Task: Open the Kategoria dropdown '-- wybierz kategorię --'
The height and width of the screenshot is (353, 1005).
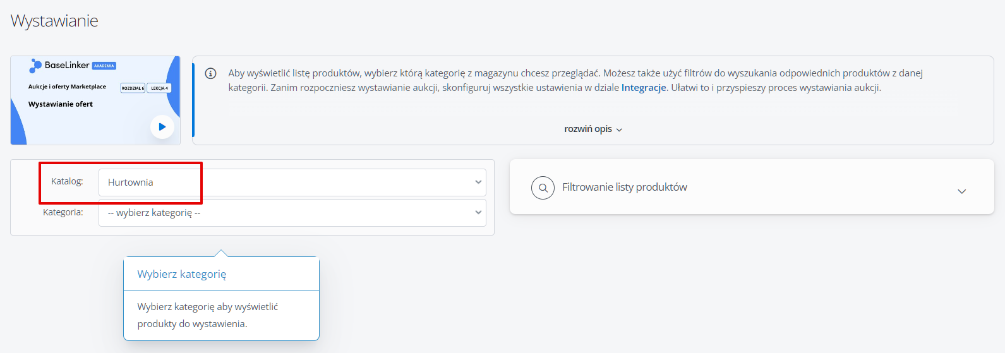Action: [x=292, y=213]
